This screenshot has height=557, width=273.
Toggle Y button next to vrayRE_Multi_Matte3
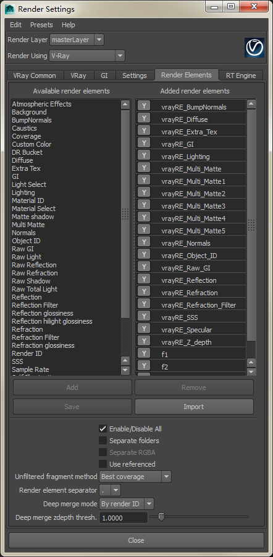point(144,205)
